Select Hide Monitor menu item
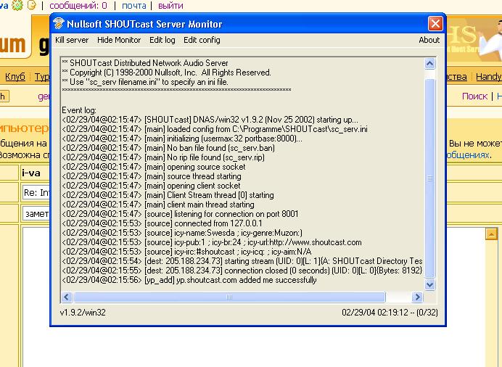The image size is (502, 367). [x=119, y=40]
